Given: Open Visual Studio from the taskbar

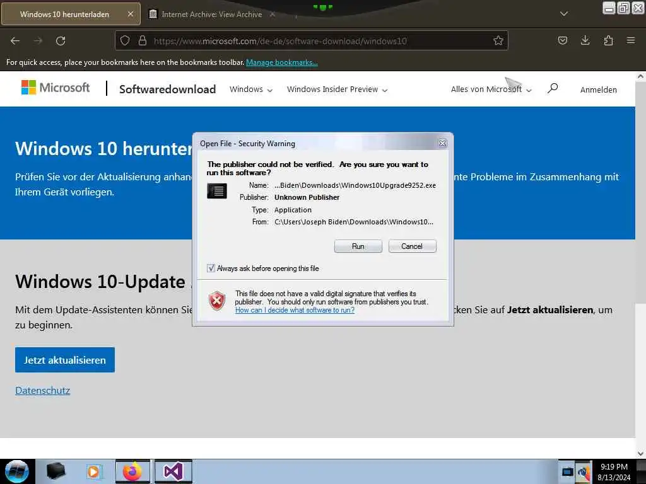Looking at the screenshot, I should pyautogui.click(x=173, y=471).
